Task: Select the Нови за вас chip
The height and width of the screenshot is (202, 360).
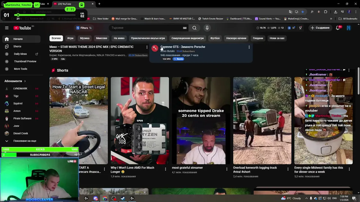Action: (277, 38)
